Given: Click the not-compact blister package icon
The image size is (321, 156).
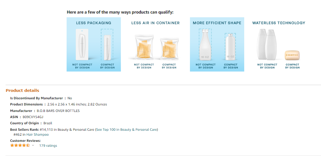Looking at the screenshot, I should (x=82, y=44).
